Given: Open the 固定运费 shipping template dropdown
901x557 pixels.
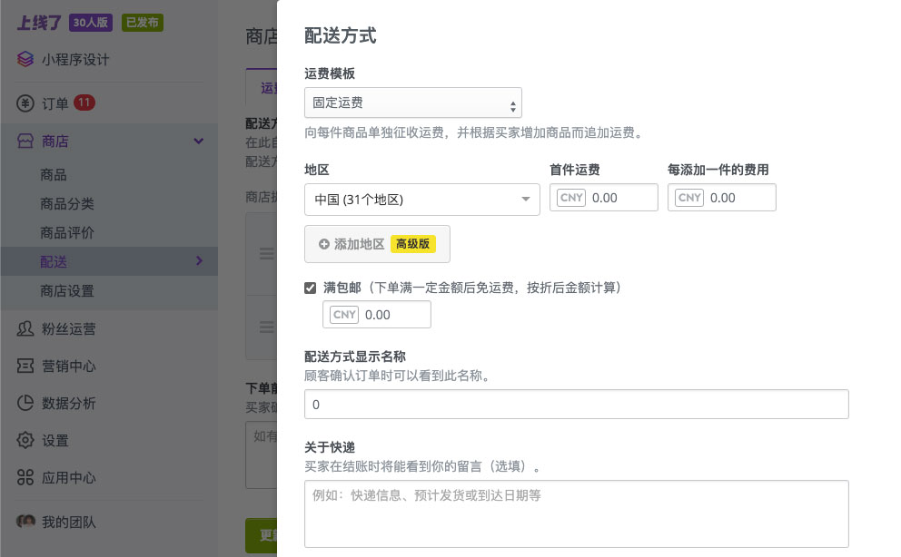Looking at the screenshot, I should tap(413, 103).
